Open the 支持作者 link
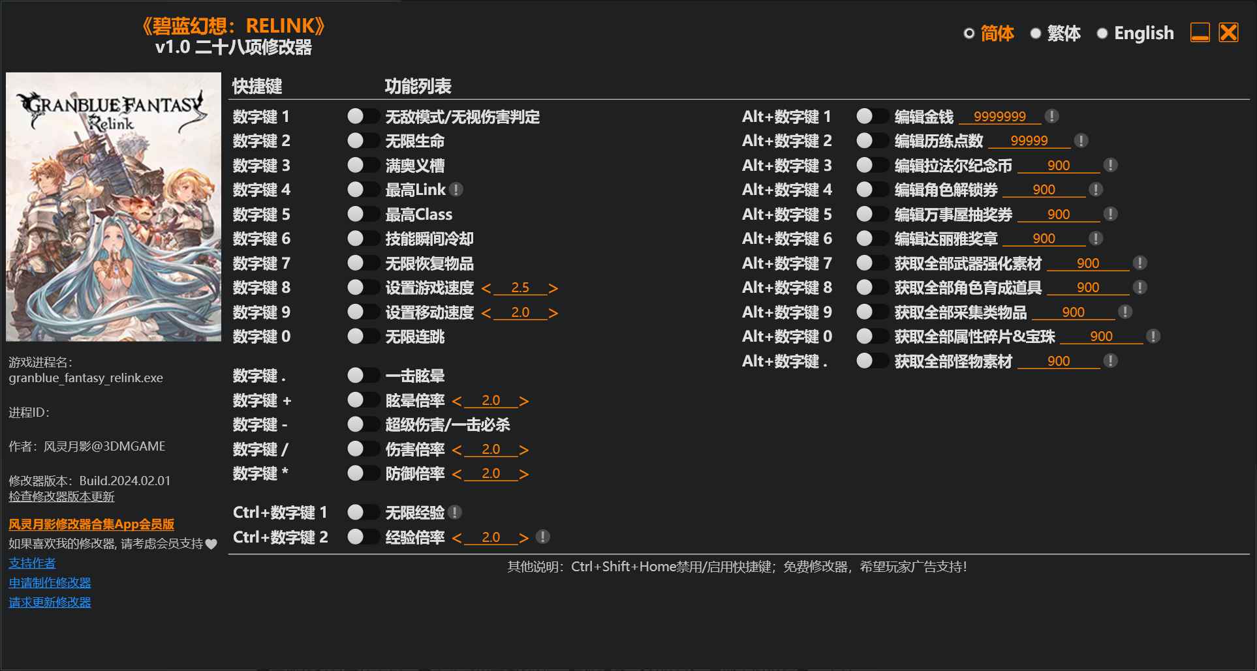This screenshot has width=1257, height=671. (x=31, y=563)
